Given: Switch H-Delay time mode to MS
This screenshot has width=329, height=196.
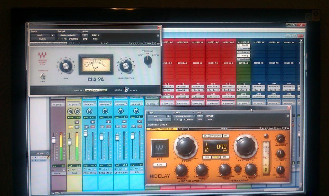Looking at the screenshot, I should tap(225, 157).
